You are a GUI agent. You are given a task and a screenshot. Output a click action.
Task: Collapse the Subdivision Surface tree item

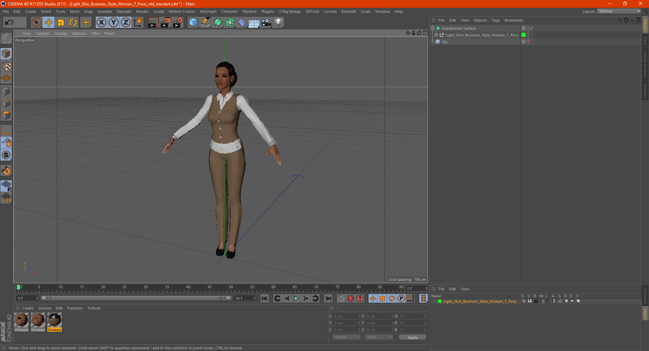click(433, 28)
